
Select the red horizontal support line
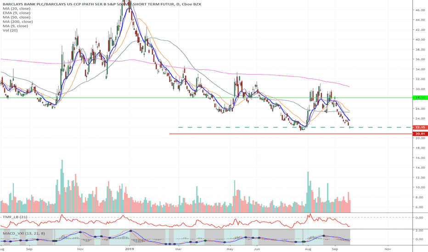click(290, 134)
